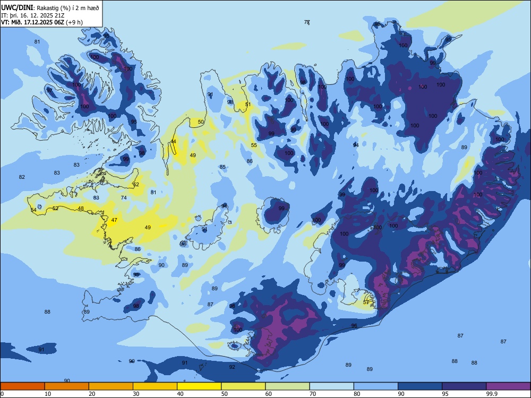
Task: Click the '60' legend tick label
Action: (269, 394)
